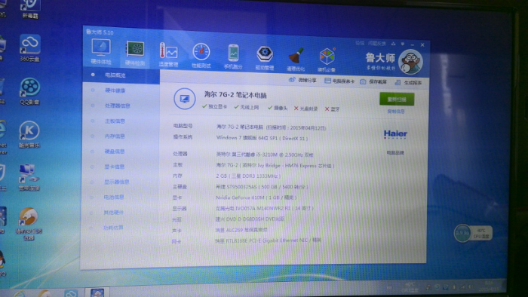Click the 论坛 forum link in title bar
The width and height of the screenshot is (528, 297).
click(360, 43)
